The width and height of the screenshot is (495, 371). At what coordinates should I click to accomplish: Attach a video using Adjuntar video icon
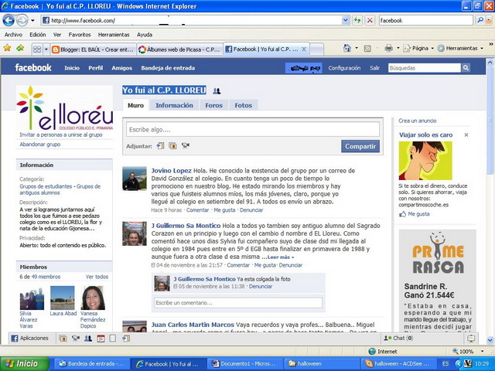click(x=186, y=146)
